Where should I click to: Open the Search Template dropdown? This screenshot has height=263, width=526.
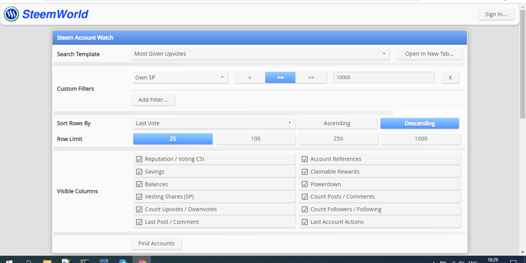click(260, 54)
